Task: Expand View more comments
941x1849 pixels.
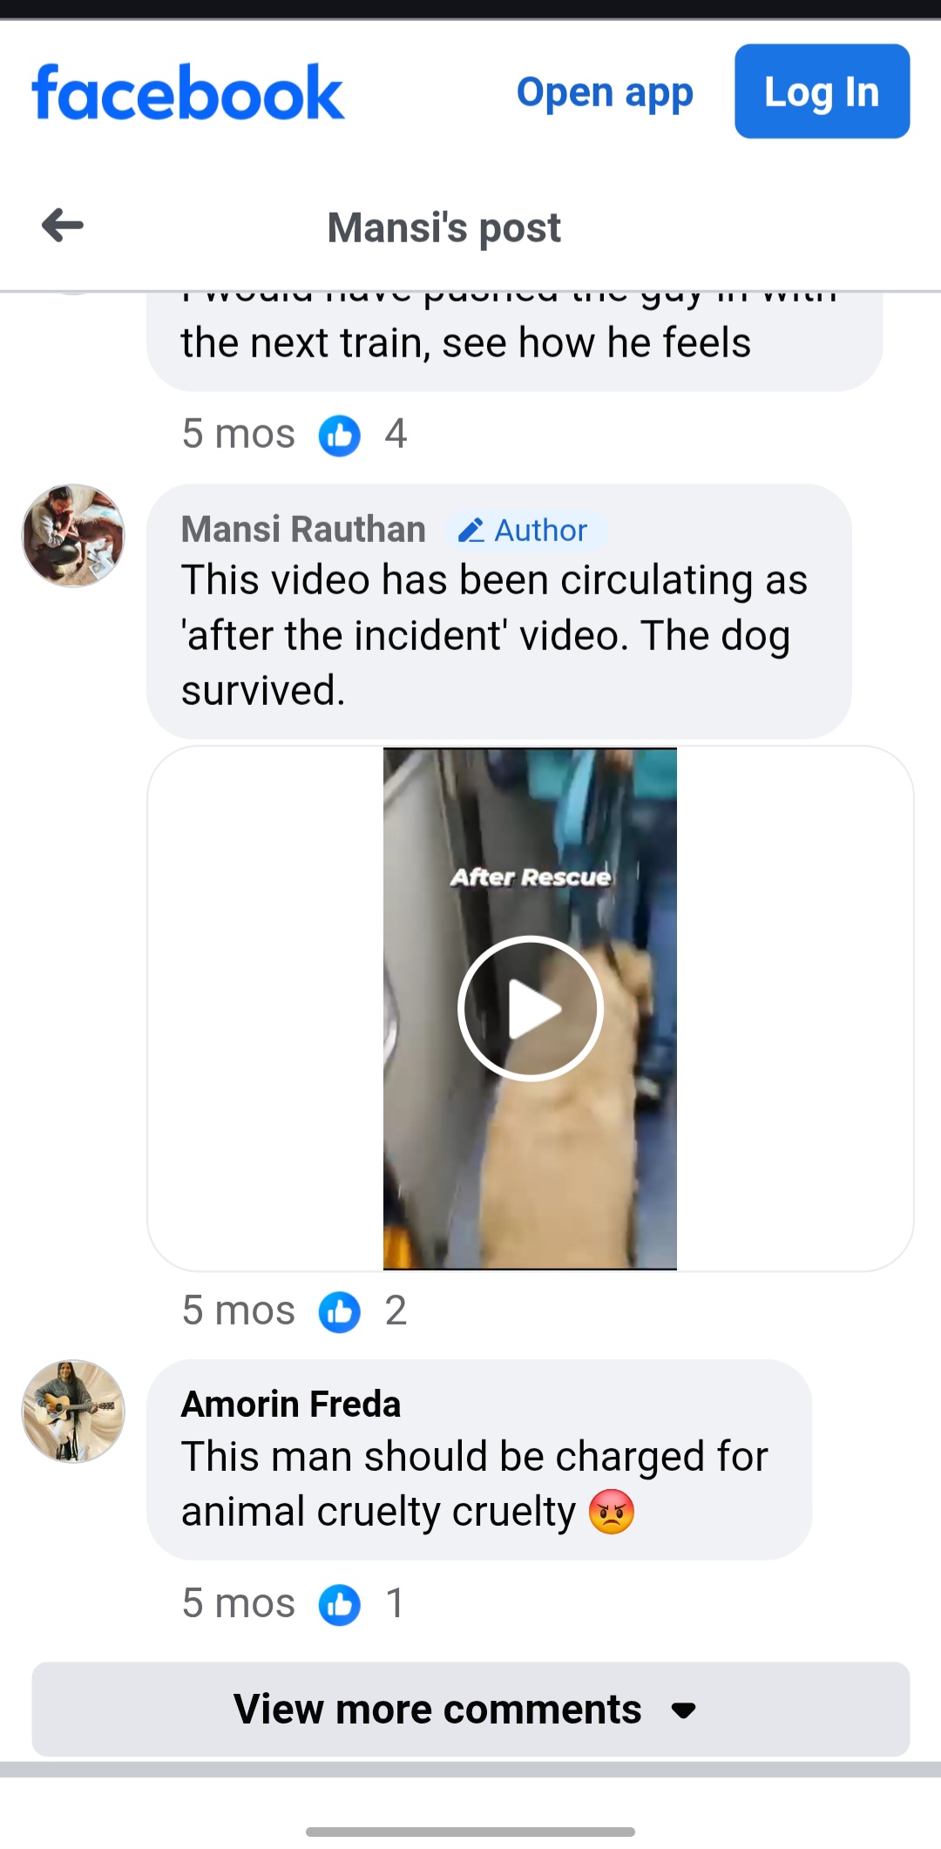Action: [470, 1709]
